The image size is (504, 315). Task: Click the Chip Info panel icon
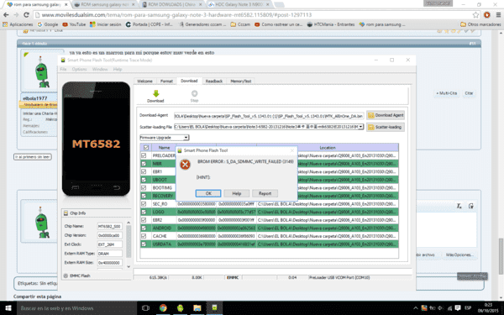pos(66,213)
